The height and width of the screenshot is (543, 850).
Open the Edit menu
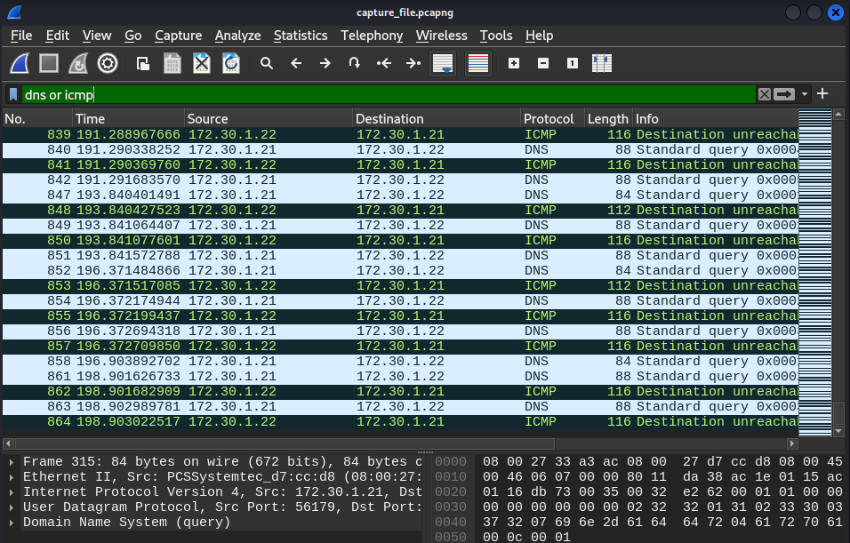58,36
